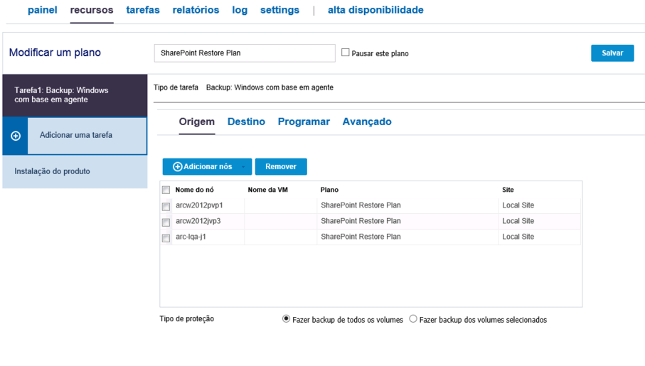Open the recursos tab
This screenshot has width=645, height=366.
tap(92, 10)
